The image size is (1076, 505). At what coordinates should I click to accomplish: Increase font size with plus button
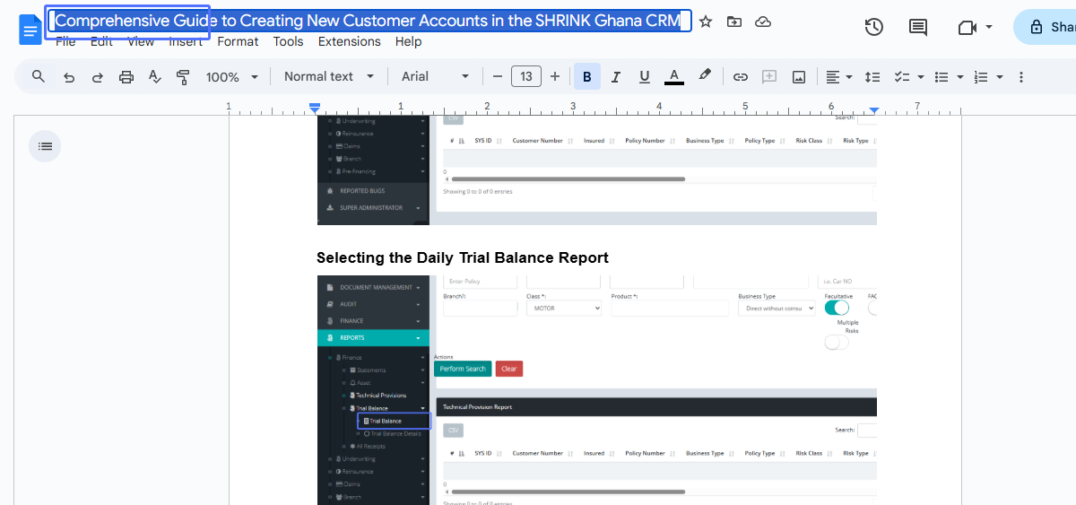(555, 77)
